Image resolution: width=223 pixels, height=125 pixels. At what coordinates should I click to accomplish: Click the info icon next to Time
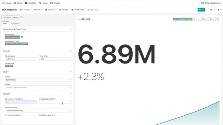[9, 51]
